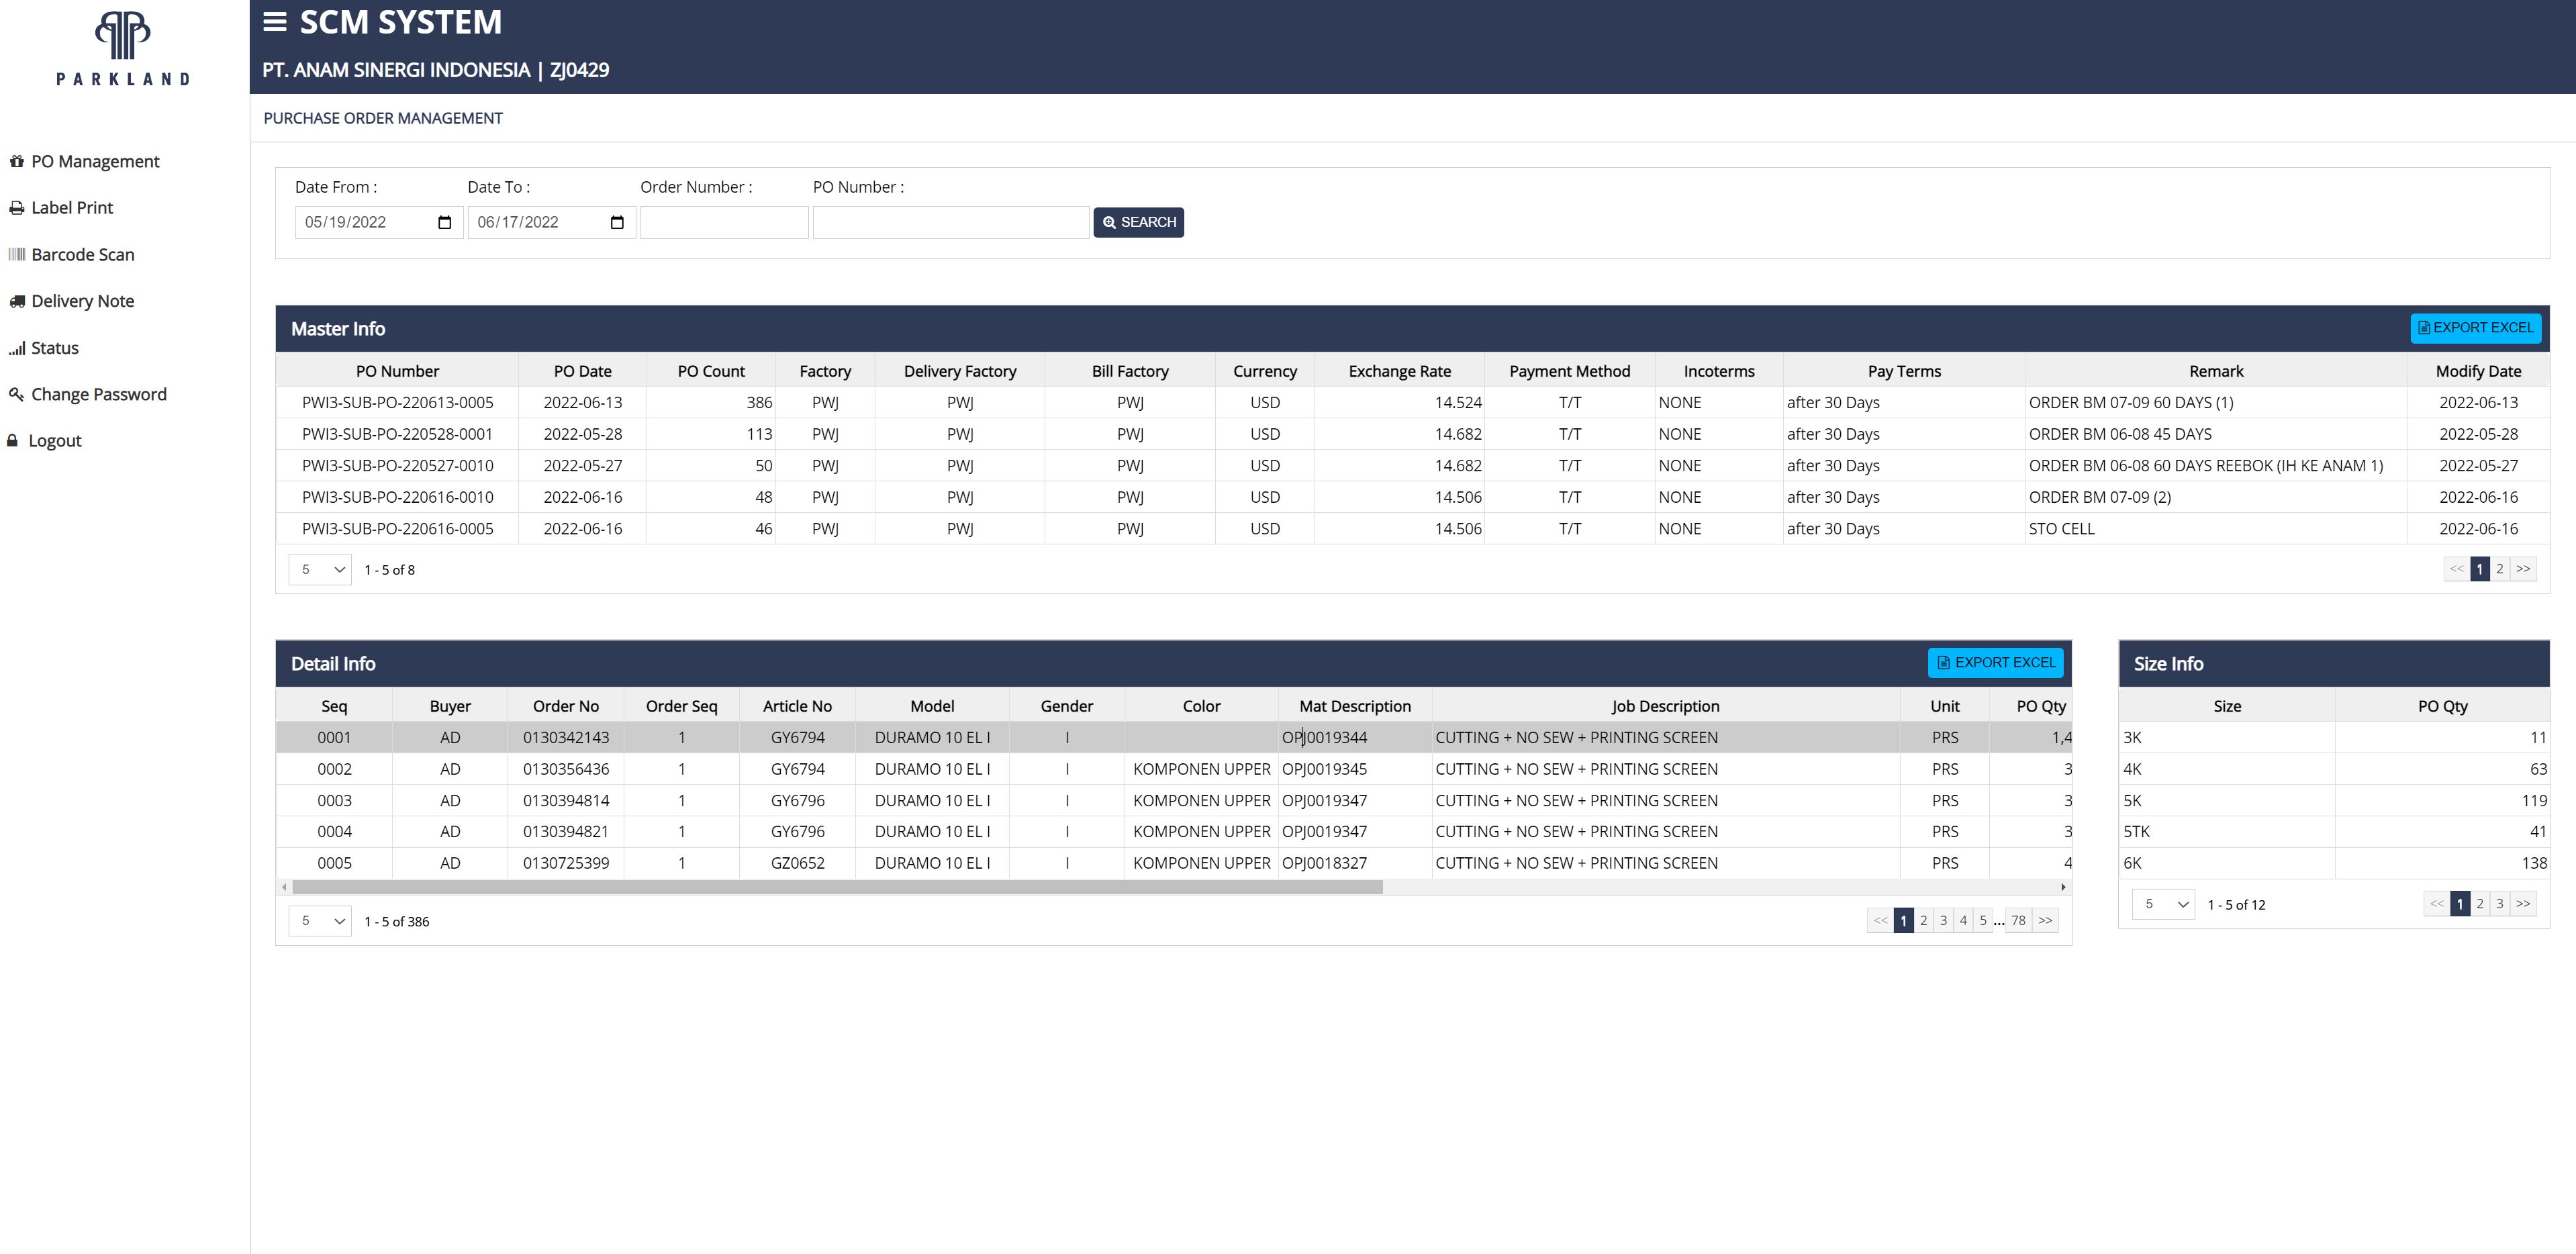Open the Date From calendar picker icon
Screen dimensions: 2576x1254
(445, 222)
